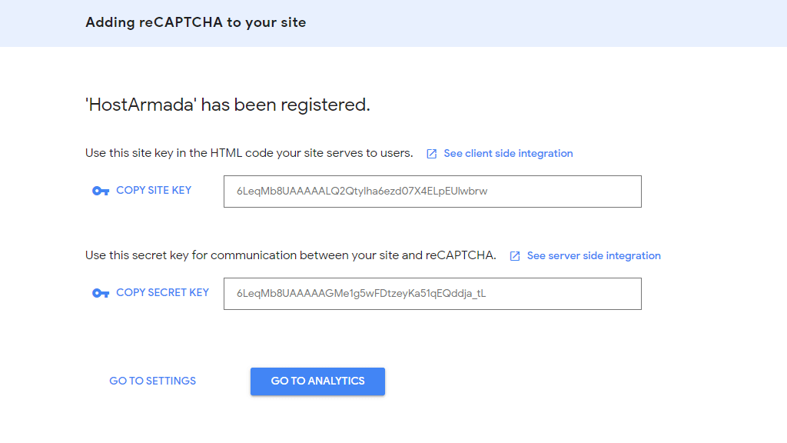Click the word 'HostArmada' in the heading
Screen dimensions: 787x443
tap(143, 105)
